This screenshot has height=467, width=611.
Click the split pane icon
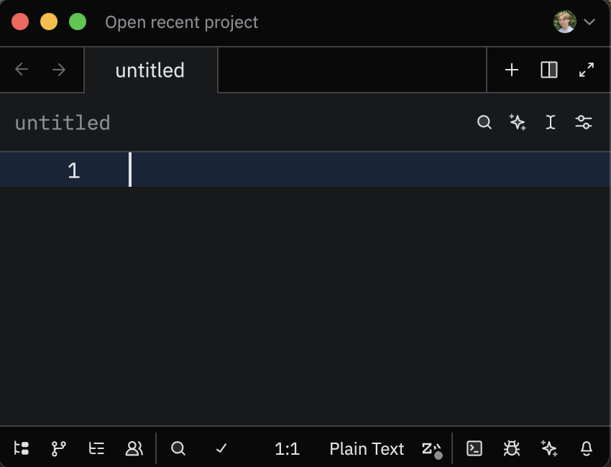coord(549,70)
